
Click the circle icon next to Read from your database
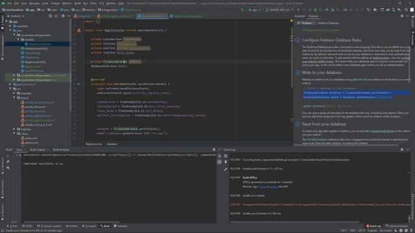pyautogui.click(x=298, y=124)
